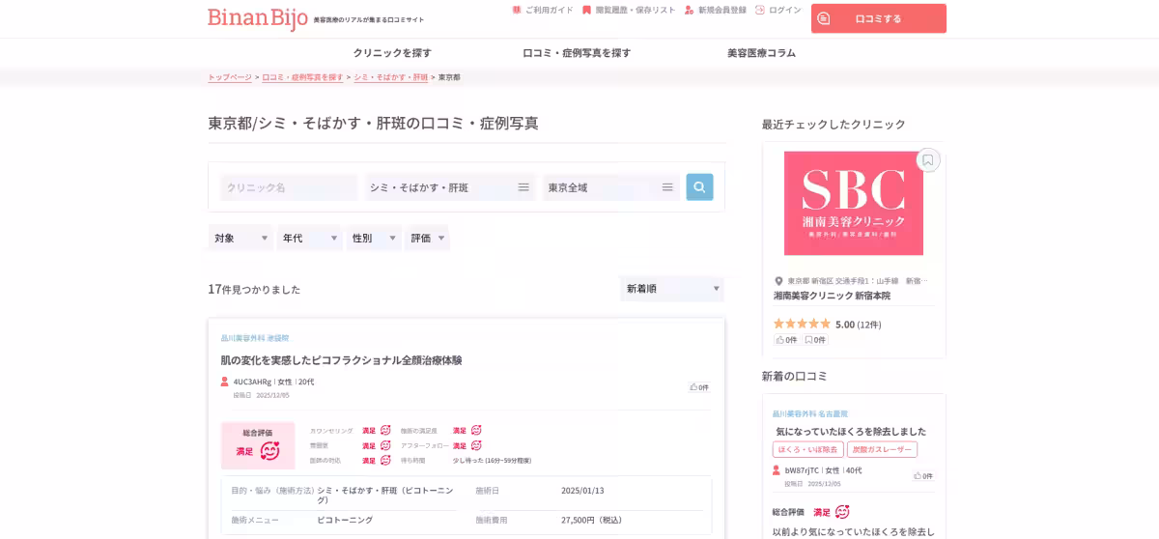This screenshot has height=539, width=1159.
Task: Click the map pin icon beside 東京都 新宿区
Action: [x=778, y=281]
